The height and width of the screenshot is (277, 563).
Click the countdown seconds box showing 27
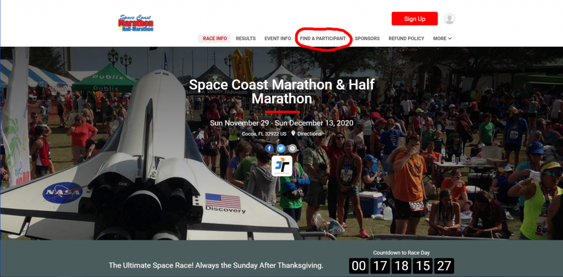tap(444, 266)
